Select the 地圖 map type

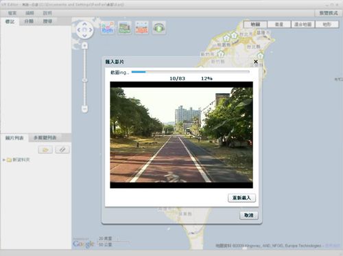pos(255,24)
